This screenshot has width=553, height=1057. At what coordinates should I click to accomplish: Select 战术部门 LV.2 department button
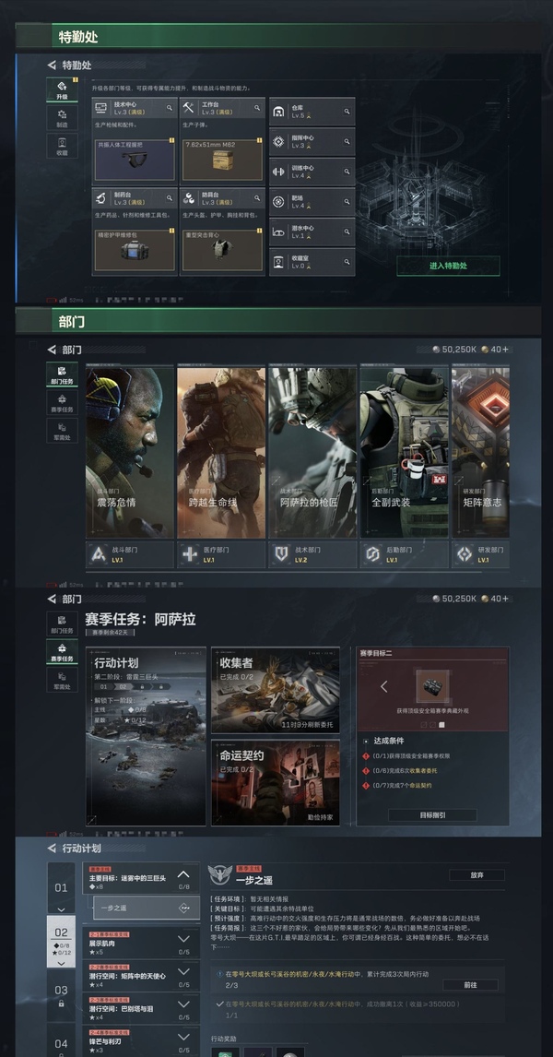click(312, 554)
